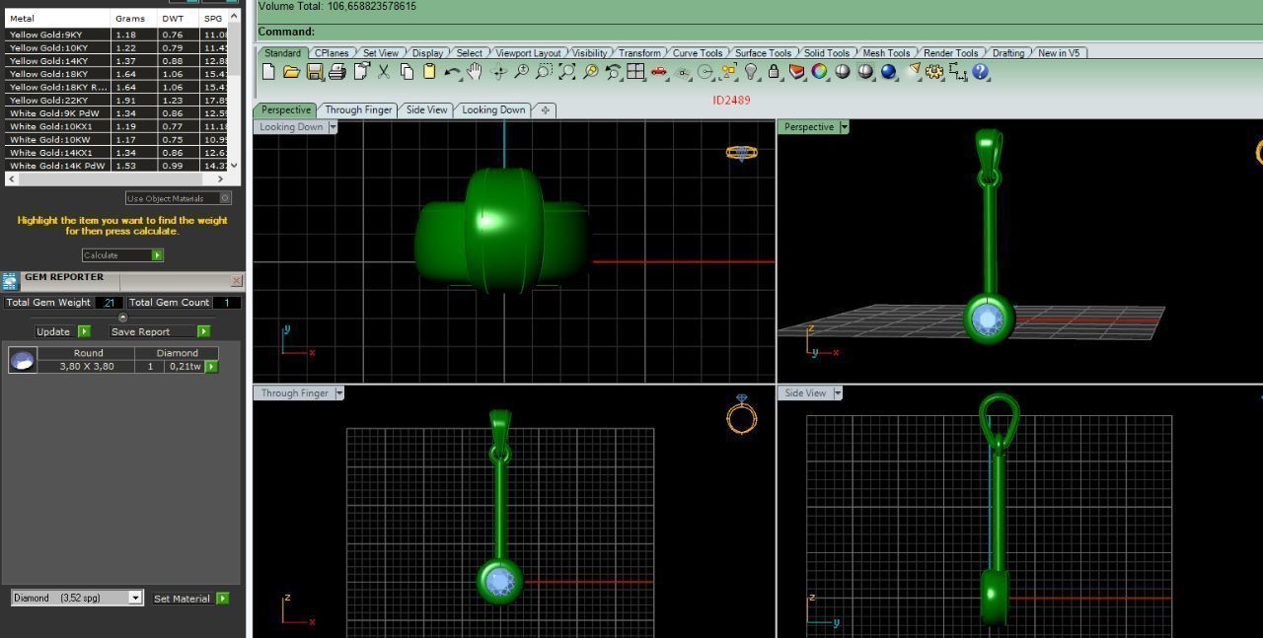Click the Zoom Extents icon

(x=567, y=71)
